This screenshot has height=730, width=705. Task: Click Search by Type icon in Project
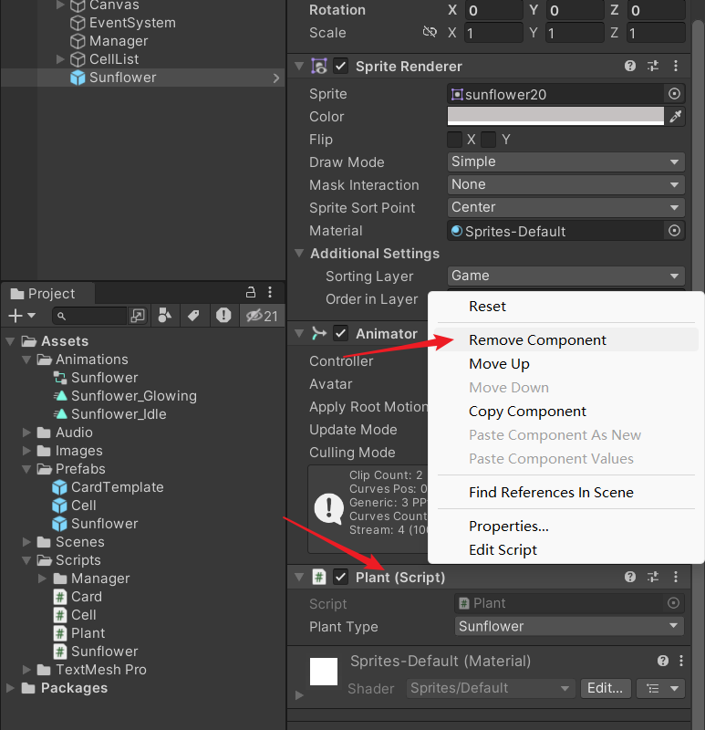[x=164, y=316]
